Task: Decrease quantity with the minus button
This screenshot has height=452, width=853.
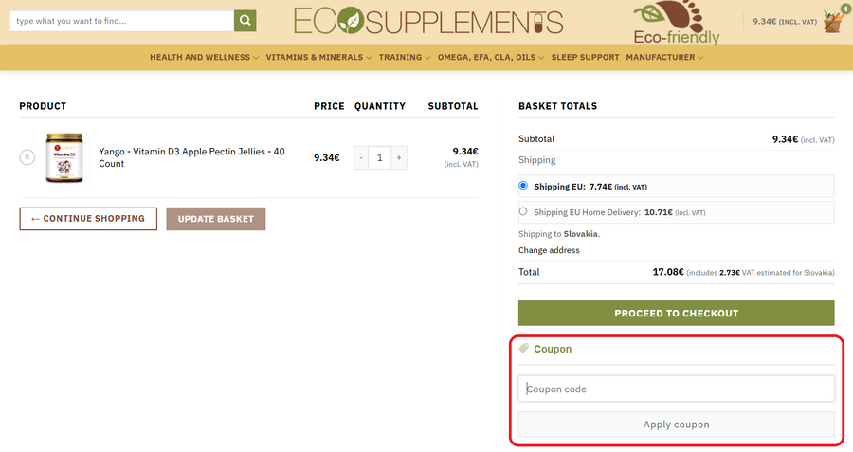Action: [x=361, y=157]
